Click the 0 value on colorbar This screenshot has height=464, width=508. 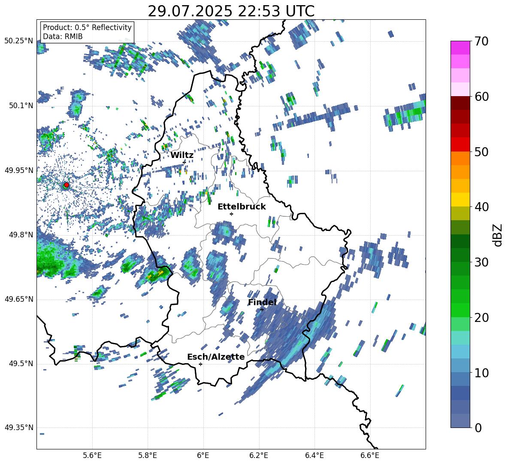click(x=478, y=428)
